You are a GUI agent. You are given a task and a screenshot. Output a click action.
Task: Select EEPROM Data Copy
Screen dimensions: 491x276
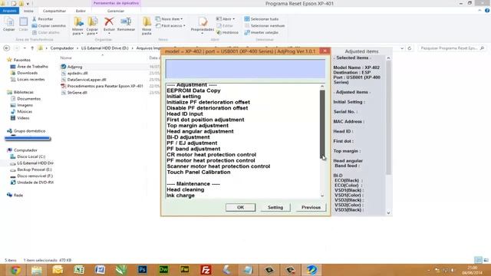(193, 90)
